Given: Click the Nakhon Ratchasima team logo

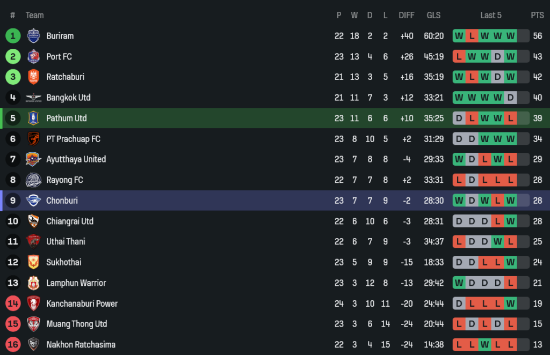Looking at the screenshot, I should click(x=33, y=344).
